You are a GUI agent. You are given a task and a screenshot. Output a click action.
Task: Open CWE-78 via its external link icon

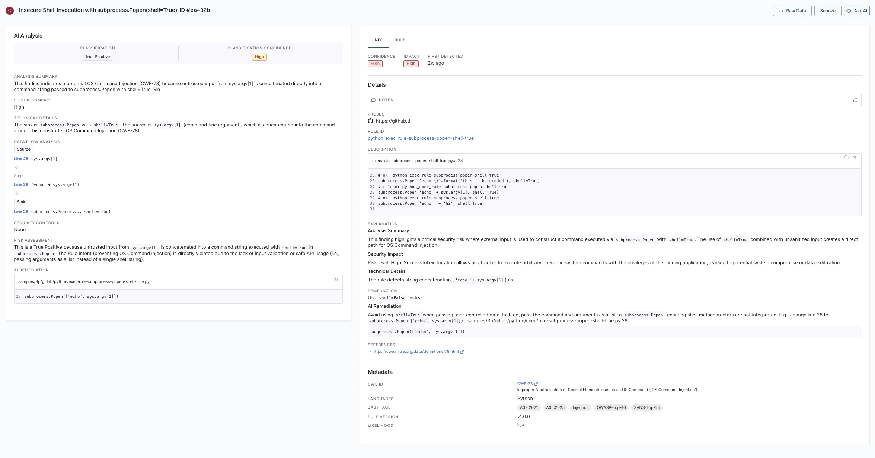536,384
